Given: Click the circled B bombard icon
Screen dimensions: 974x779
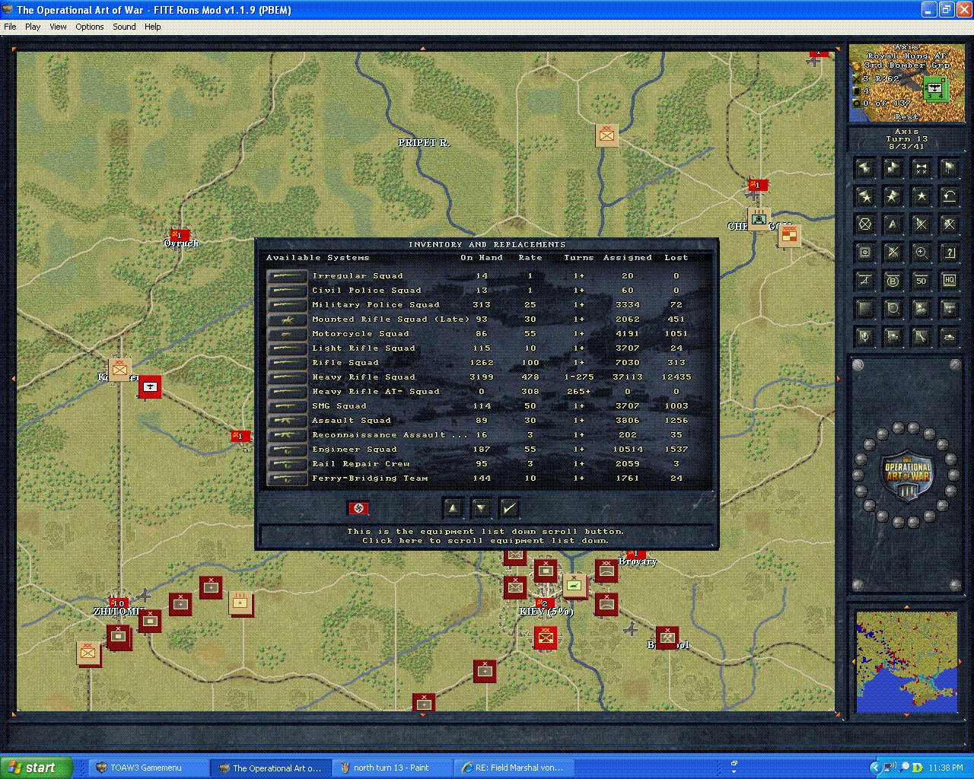Looking at the screenshot, I should point(892,280).
